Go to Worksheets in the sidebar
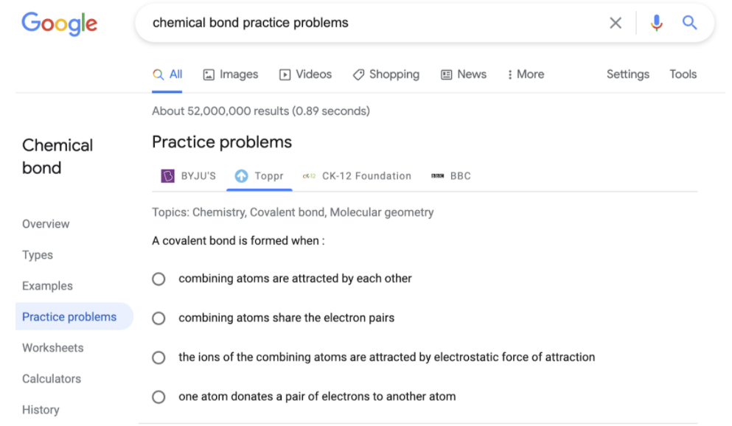The width and height of the screenshot is (732, 426). (53, 348)
